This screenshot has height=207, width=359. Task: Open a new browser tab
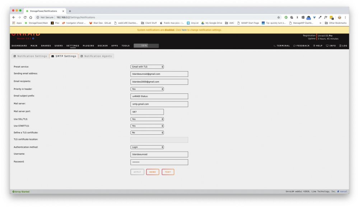(x=70, y=11)
